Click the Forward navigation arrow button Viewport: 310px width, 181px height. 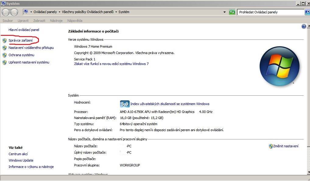[x=14, y=12]
